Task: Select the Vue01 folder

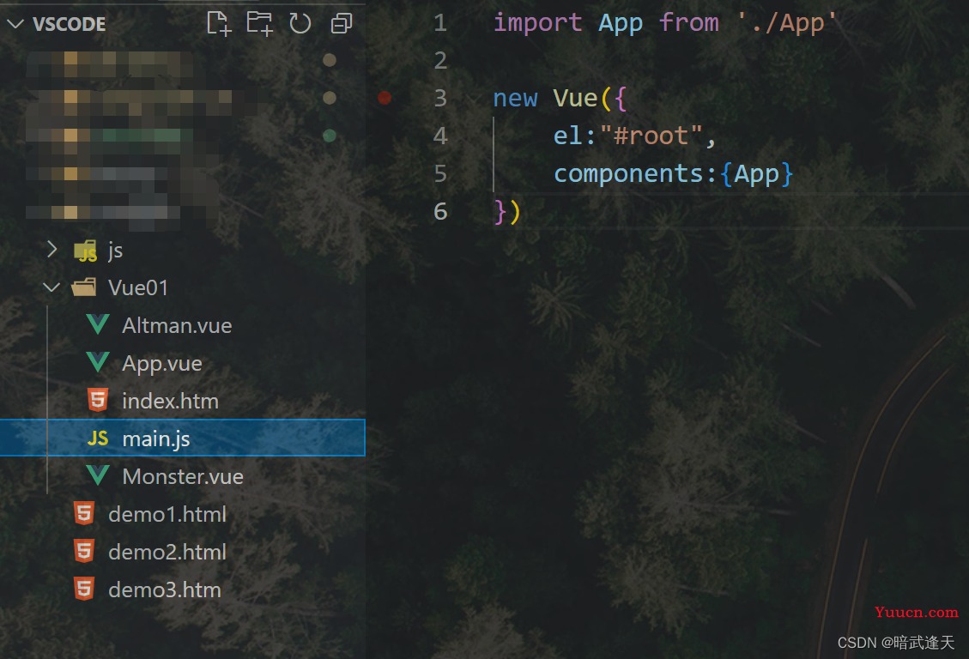Action: [x=138, y=287]
